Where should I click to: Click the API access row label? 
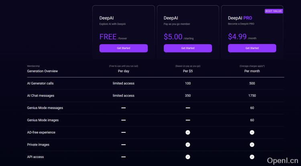pos(36,157)
